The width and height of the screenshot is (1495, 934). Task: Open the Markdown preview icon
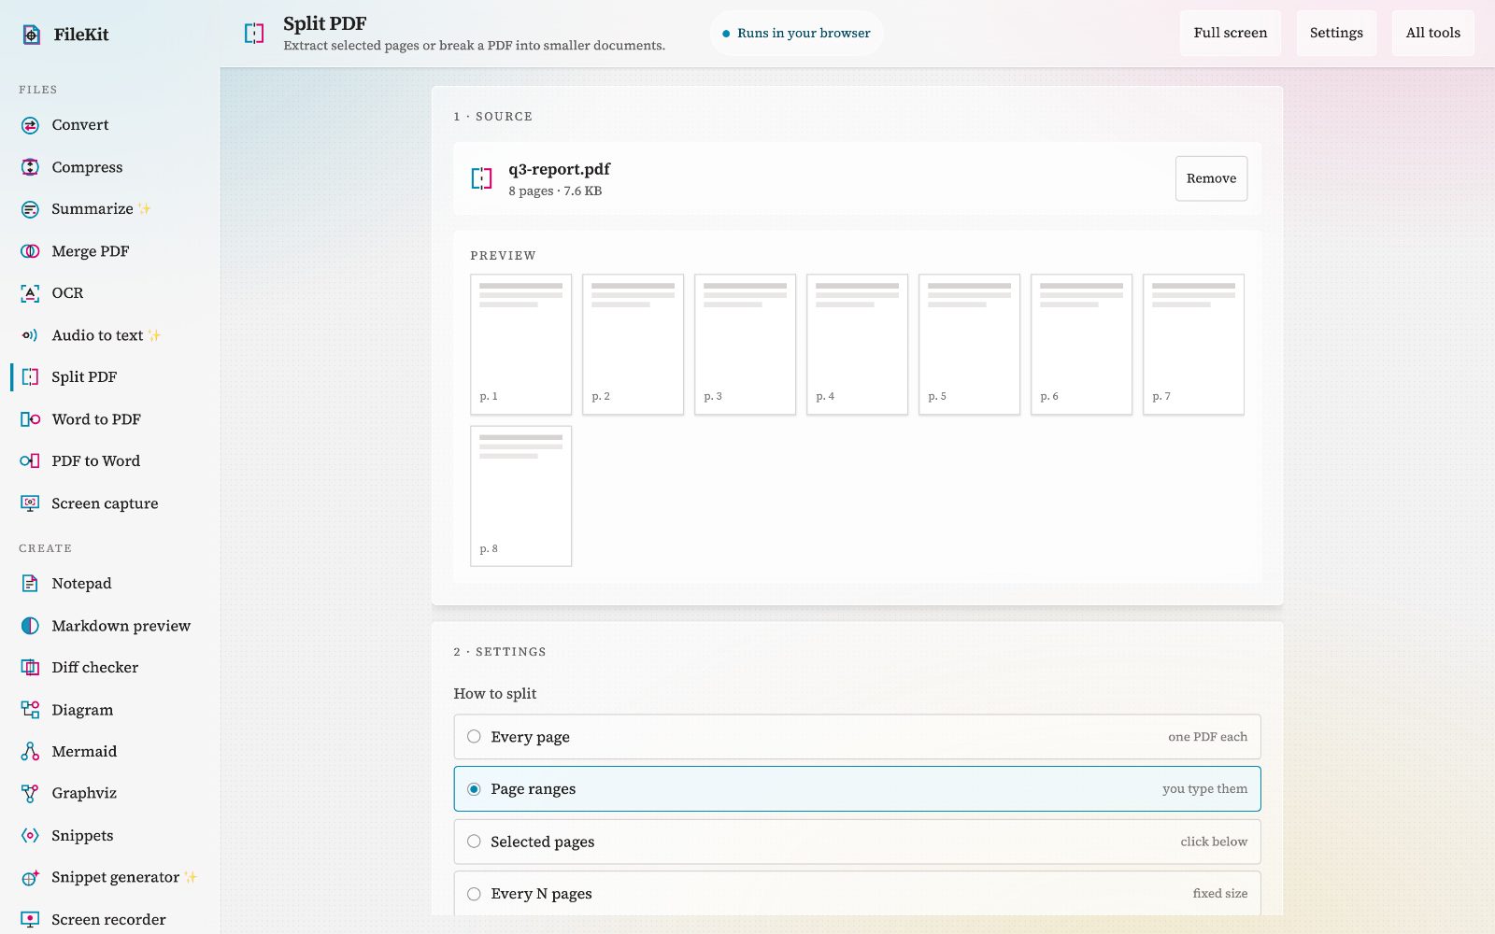click(x=30, y=626)
